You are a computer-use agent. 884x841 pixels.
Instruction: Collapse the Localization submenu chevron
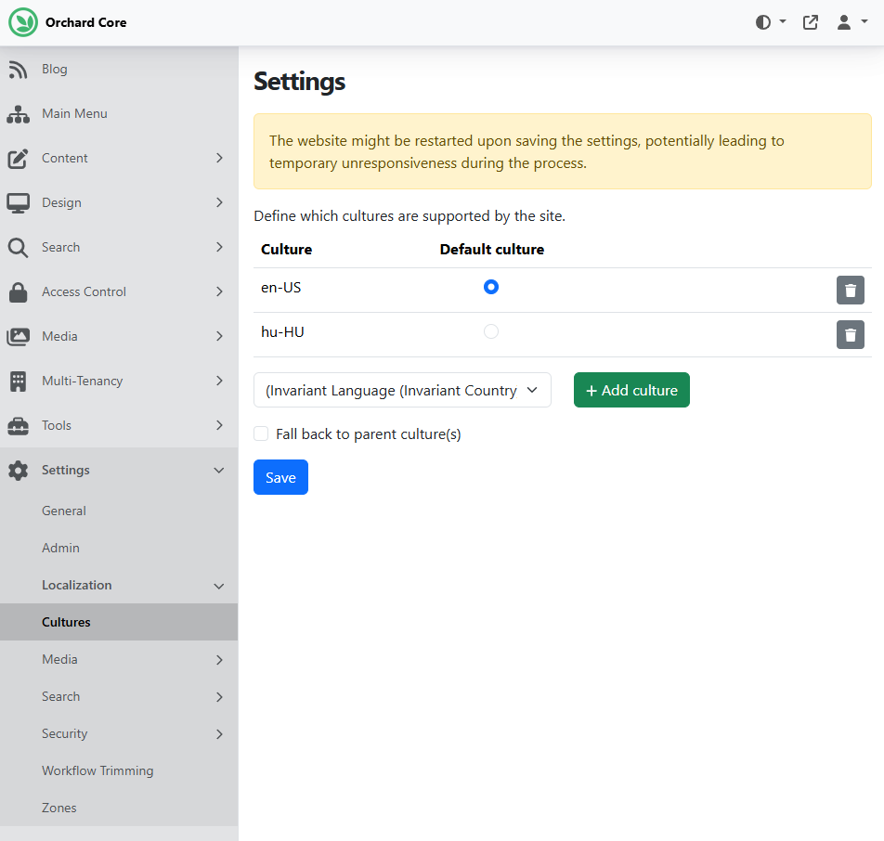coord(219,587)
